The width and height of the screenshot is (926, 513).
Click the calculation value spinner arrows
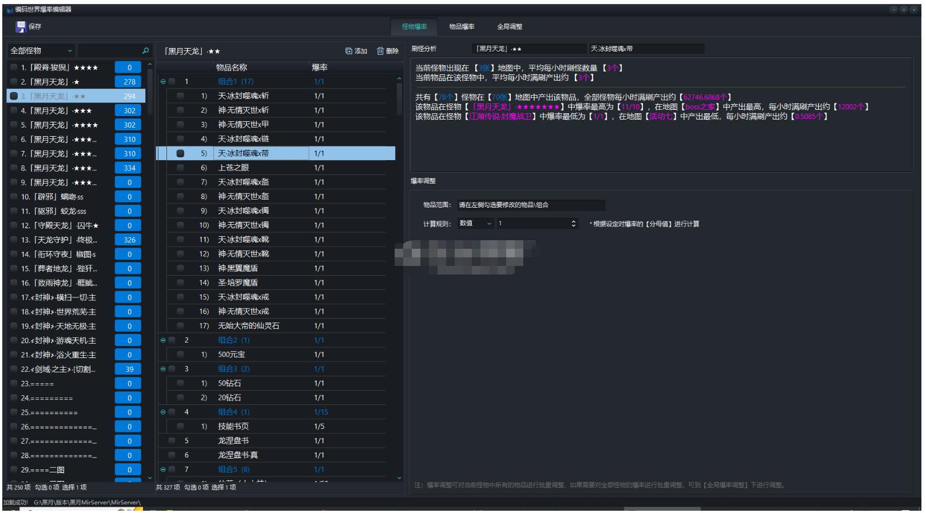[x=574, y=224]
